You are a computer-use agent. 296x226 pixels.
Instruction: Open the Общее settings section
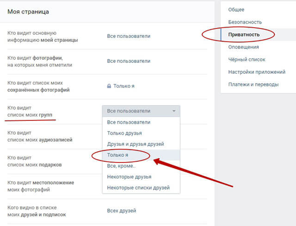point(236,10)
